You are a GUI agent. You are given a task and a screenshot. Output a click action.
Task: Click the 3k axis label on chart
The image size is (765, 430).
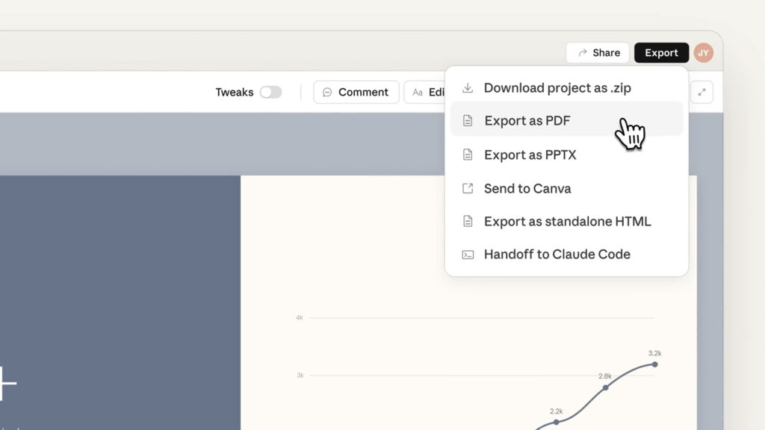coord(300,375)
